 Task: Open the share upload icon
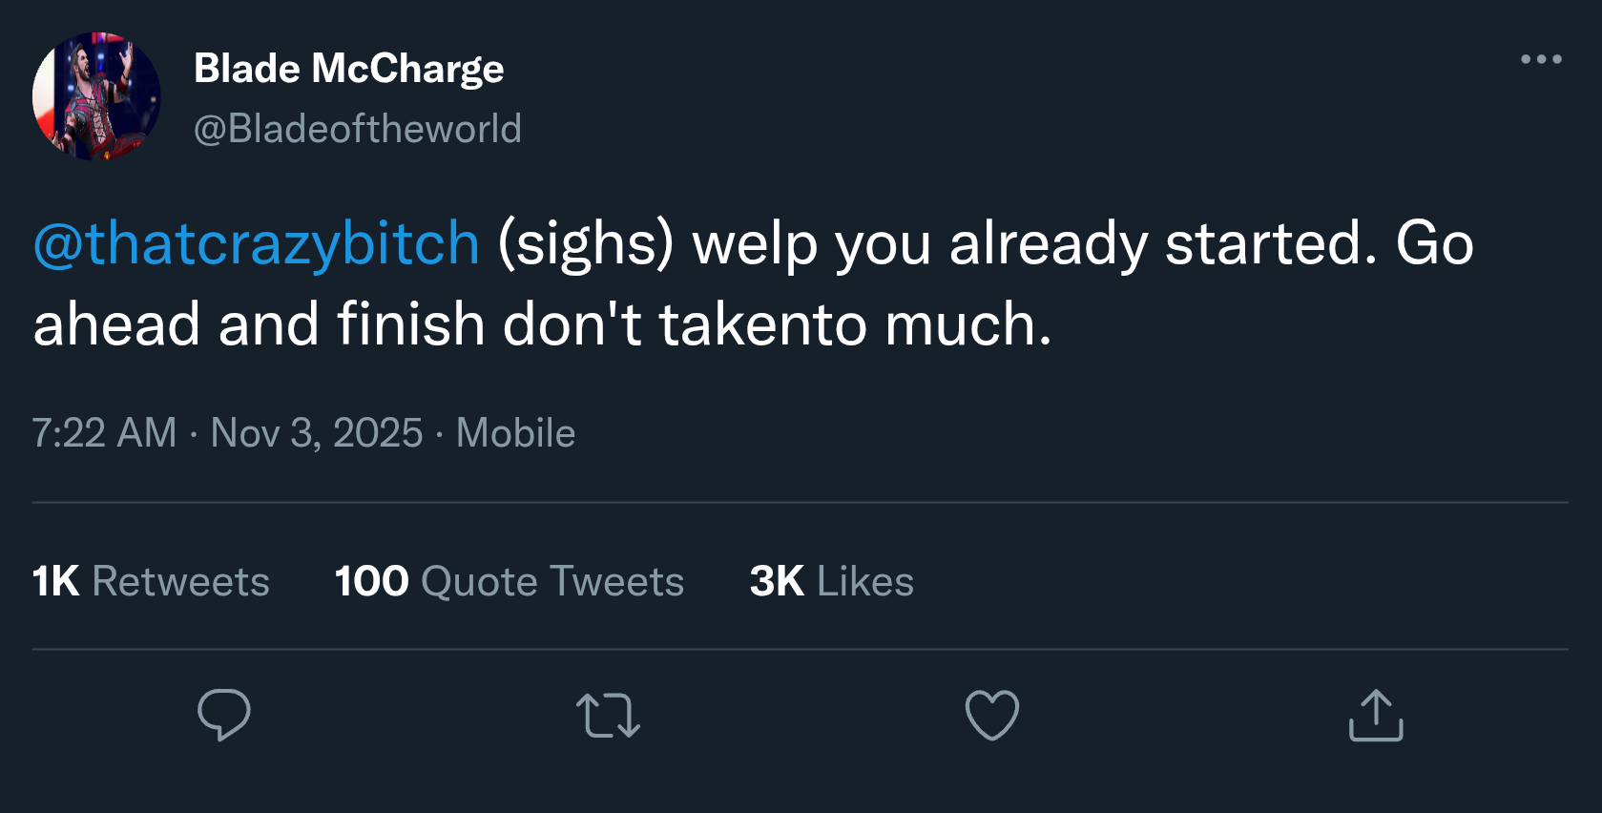pyautogui.click(x=1376, y=715)
